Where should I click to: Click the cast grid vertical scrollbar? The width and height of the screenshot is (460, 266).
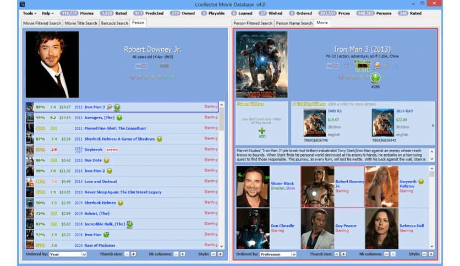point(431,207)
